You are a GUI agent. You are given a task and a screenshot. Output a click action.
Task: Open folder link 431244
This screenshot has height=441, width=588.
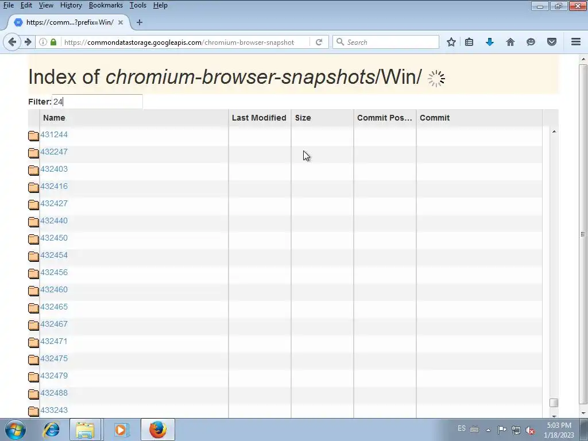point(54,134)
